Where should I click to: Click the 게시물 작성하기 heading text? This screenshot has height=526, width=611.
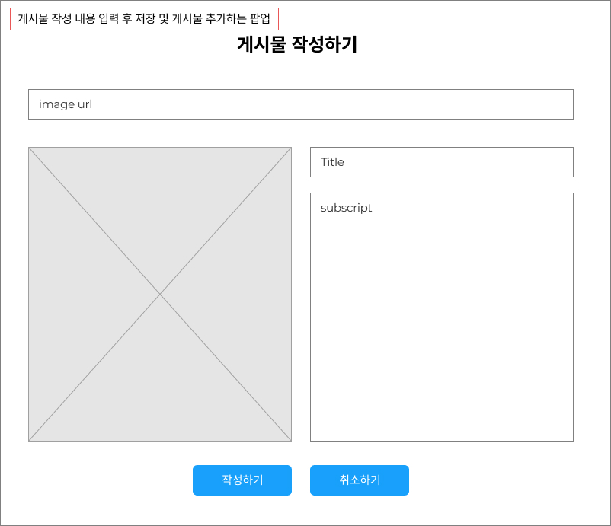[297, 44]
